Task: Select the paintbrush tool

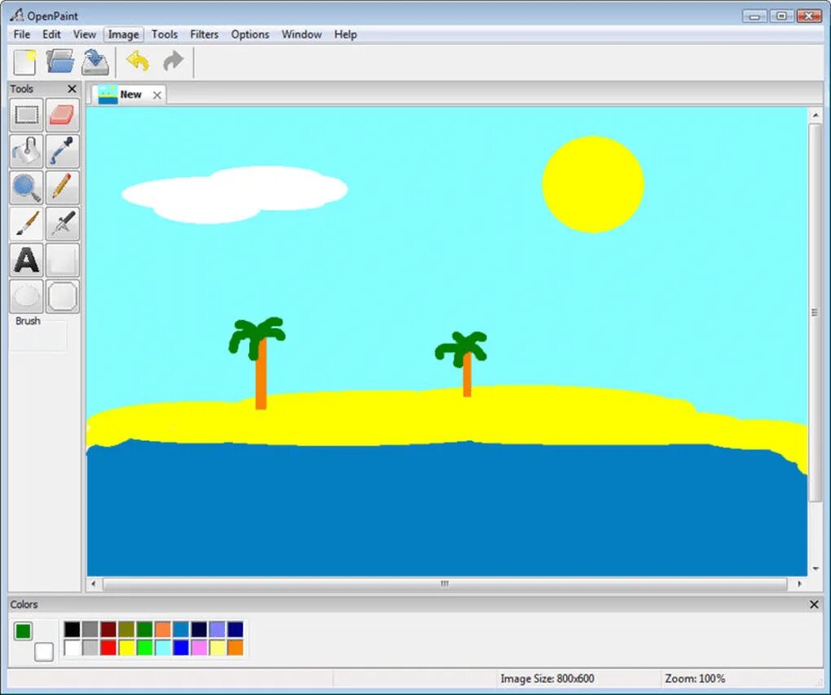Action: [x=27, y=223]
